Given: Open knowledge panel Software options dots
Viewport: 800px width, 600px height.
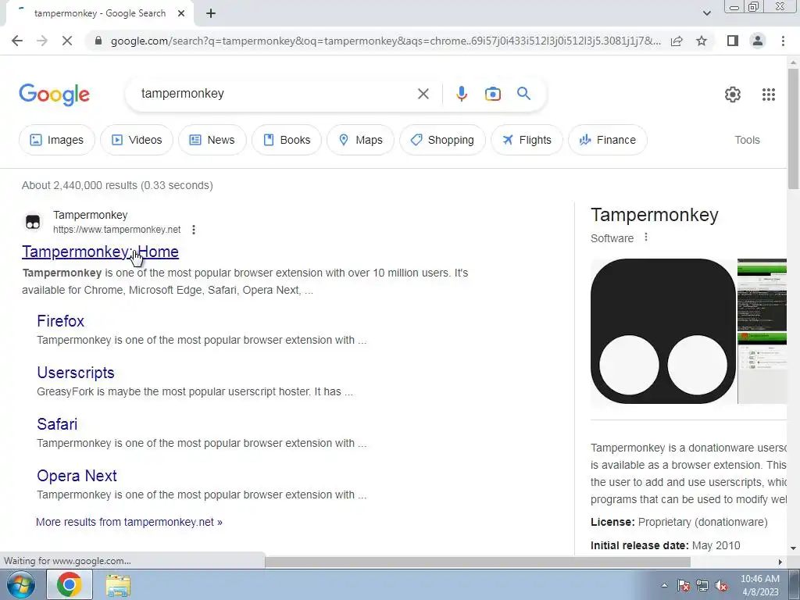Looking at the screenshot, I should [646, 237].
